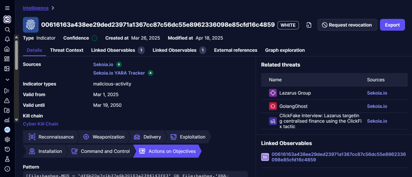
Task: Click the JSON file icon beside WHITE
Action: [x=309, y=25]
